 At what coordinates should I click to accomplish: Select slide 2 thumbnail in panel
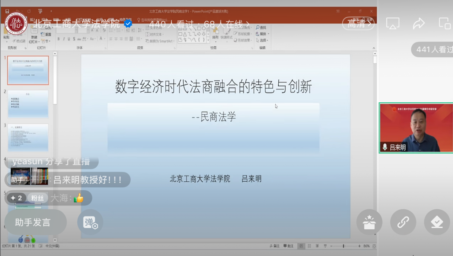point(28,104)
